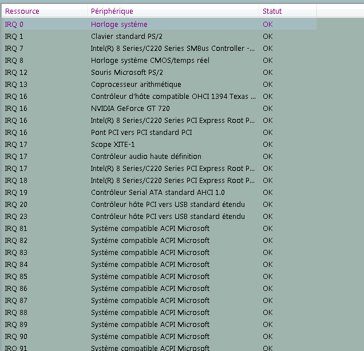Sort by the Périphérique column header
The image size is (364, 351).
click(112, 11)
